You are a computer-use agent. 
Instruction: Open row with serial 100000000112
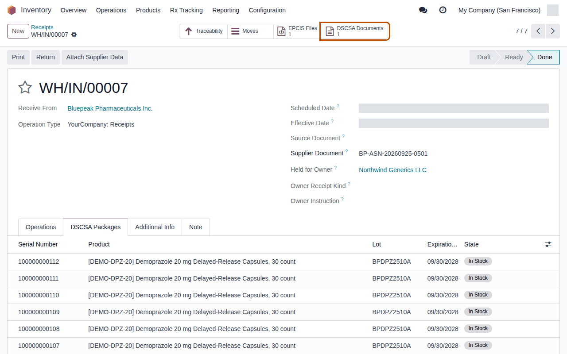(x=283, y=262)
